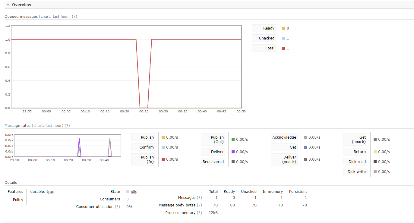This screenshot has width=414, height=223.
Task: Open help (?) next to Consumer utilisation
Action: tap(117, 207)
